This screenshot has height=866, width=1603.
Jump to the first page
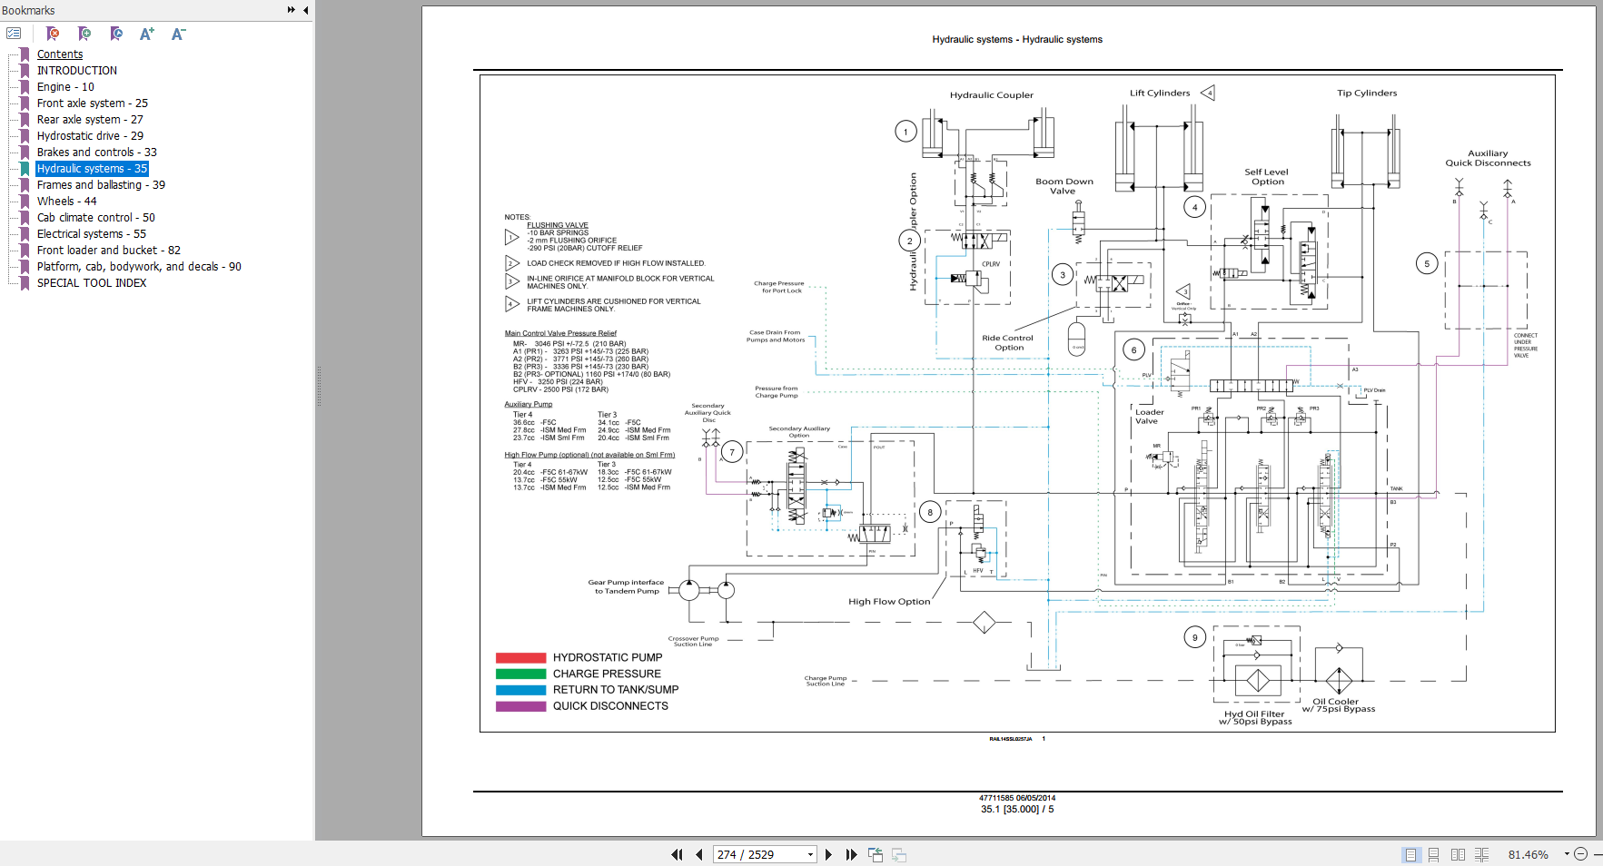point(677,854)
